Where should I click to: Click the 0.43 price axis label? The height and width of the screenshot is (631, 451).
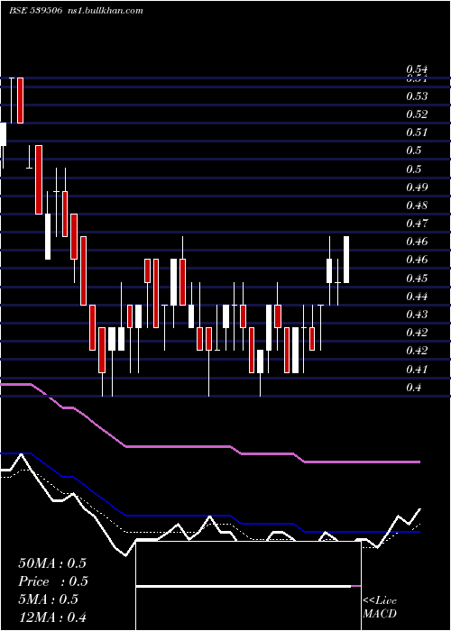[x=417, y=315]
